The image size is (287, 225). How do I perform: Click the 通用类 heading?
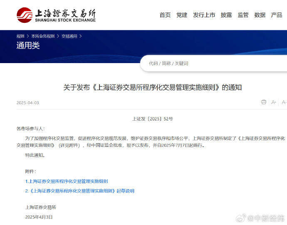click(28, 46)
